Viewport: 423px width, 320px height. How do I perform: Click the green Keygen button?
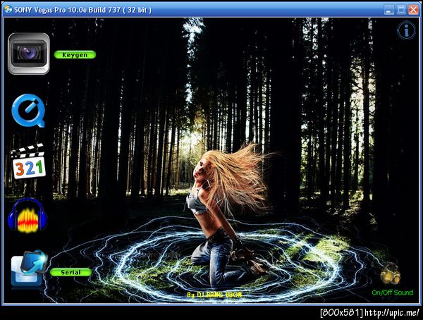pos(75,55)
